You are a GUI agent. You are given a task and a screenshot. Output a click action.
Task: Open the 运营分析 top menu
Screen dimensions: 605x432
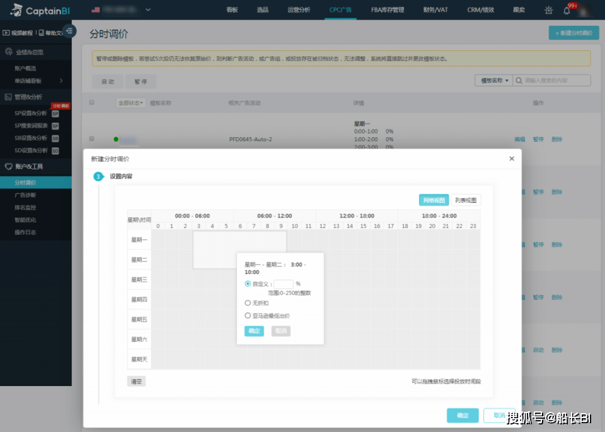point(299,9)
